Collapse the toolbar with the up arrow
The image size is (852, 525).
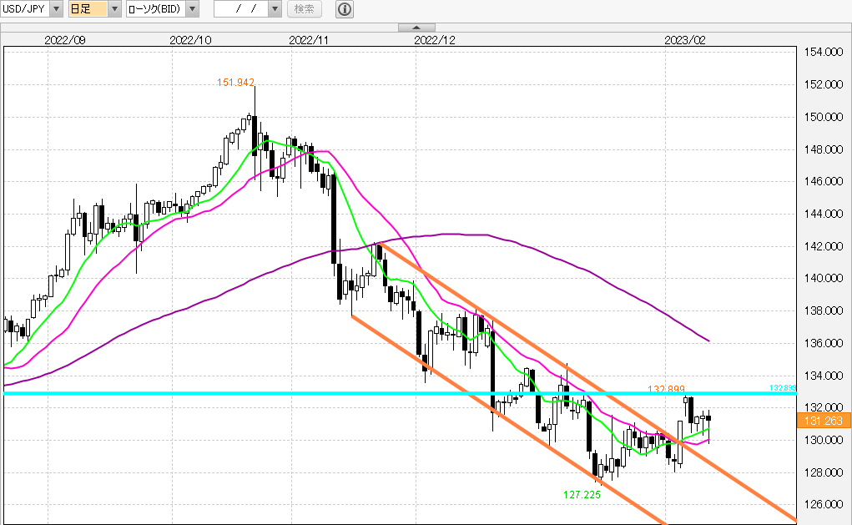(x=416, y=28)
